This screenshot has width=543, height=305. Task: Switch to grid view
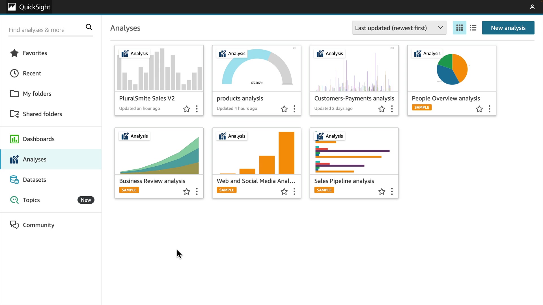459,28
